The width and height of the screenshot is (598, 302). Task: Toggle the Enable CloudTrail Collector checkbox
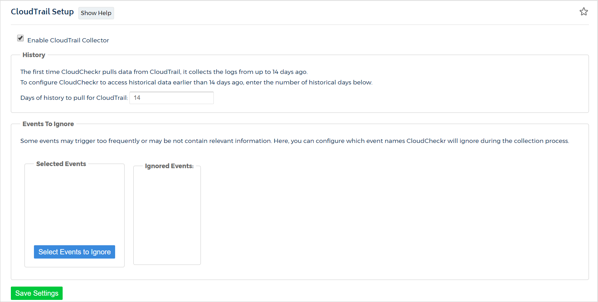[x=20, y=38]
